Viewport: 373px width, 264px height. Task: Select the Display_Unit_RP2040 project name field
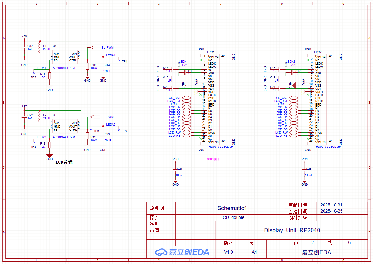tap(292, 230)
